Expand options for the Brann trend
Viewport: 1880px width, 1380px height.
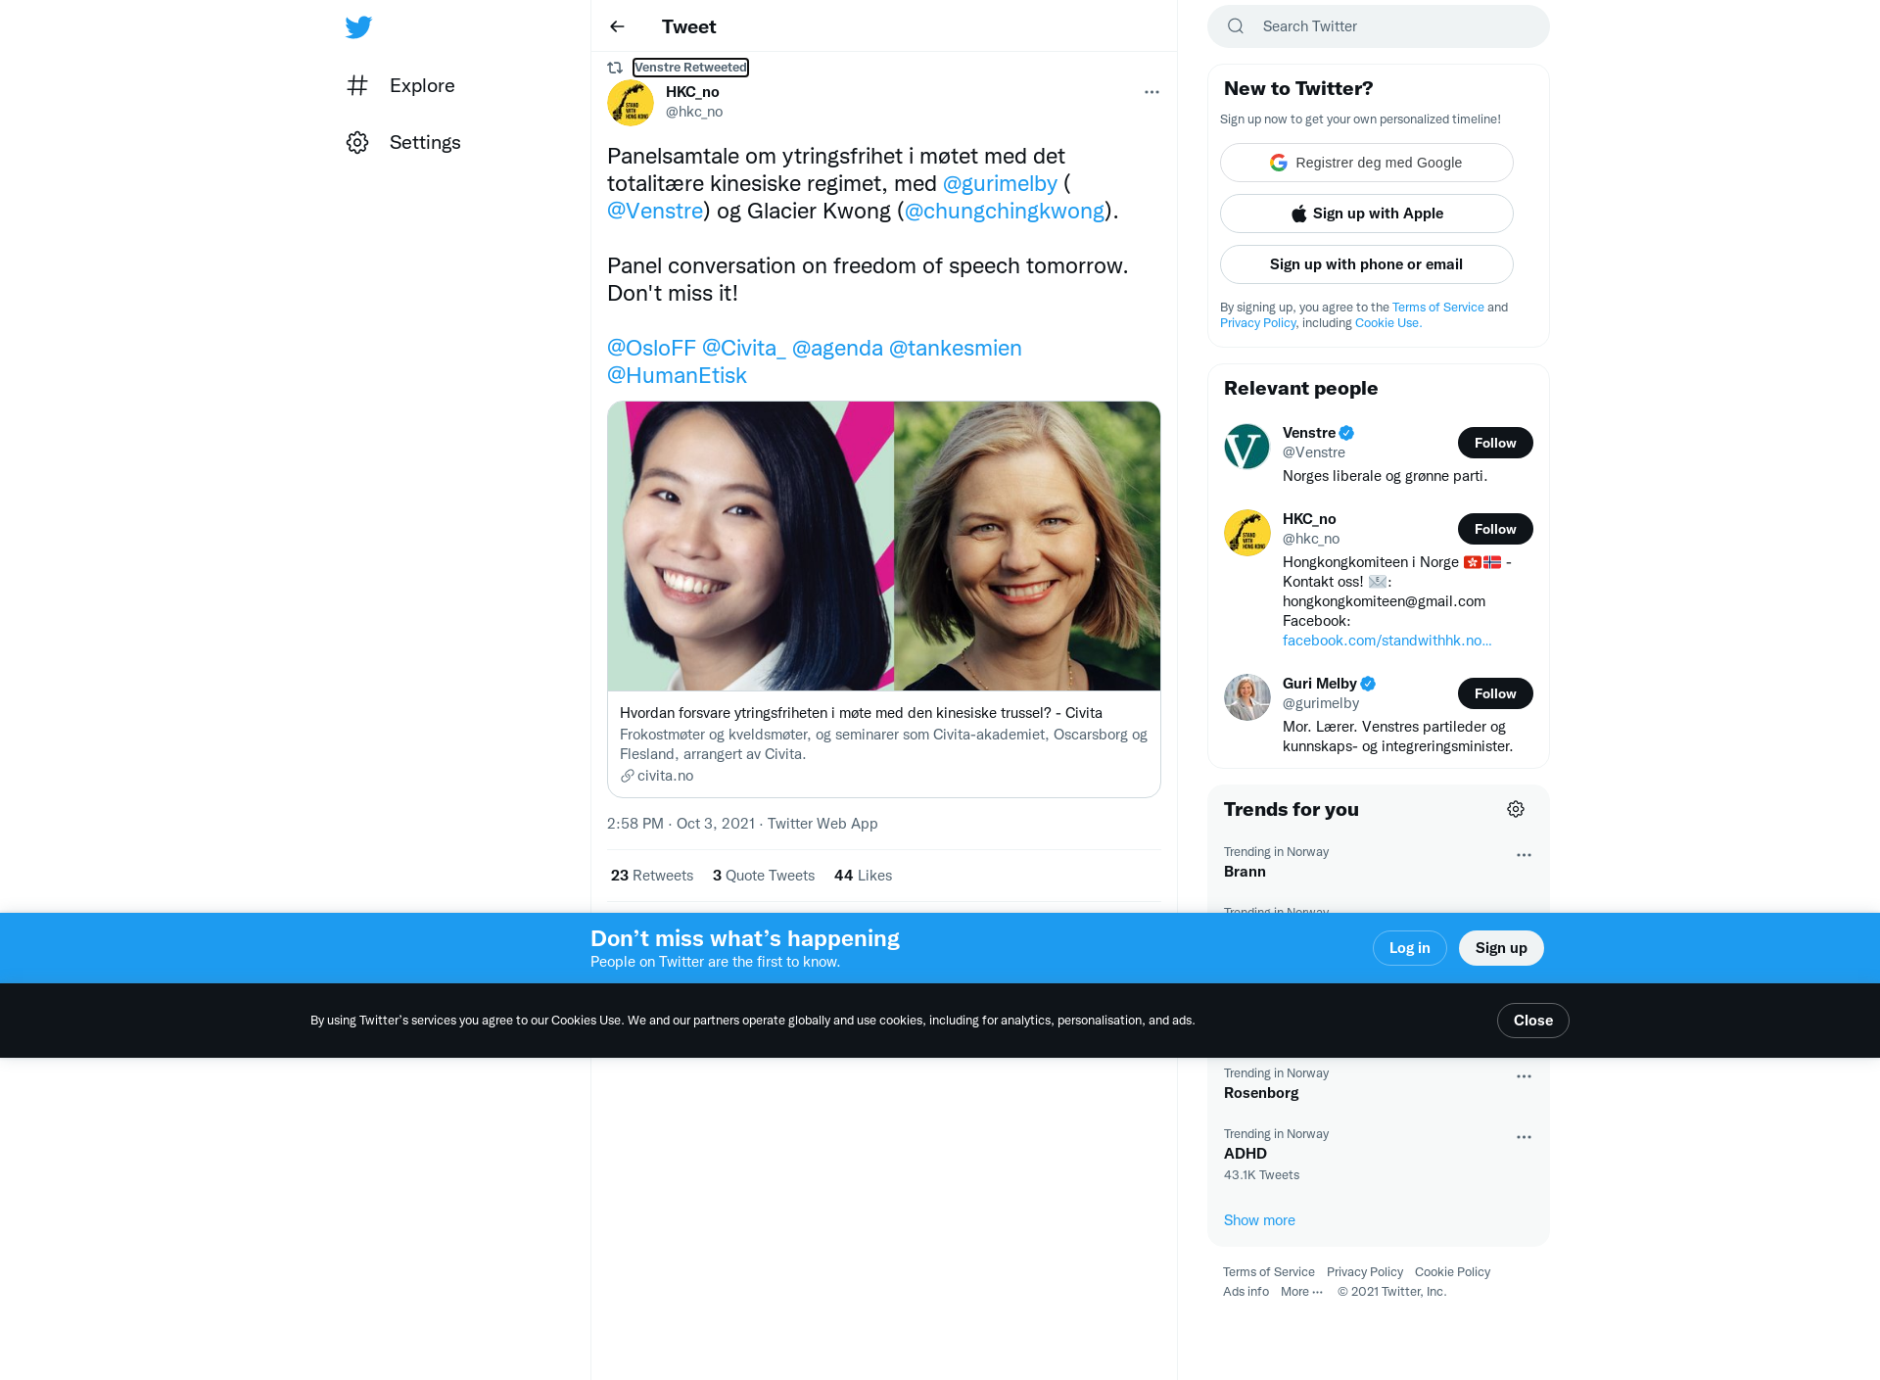1524,855
